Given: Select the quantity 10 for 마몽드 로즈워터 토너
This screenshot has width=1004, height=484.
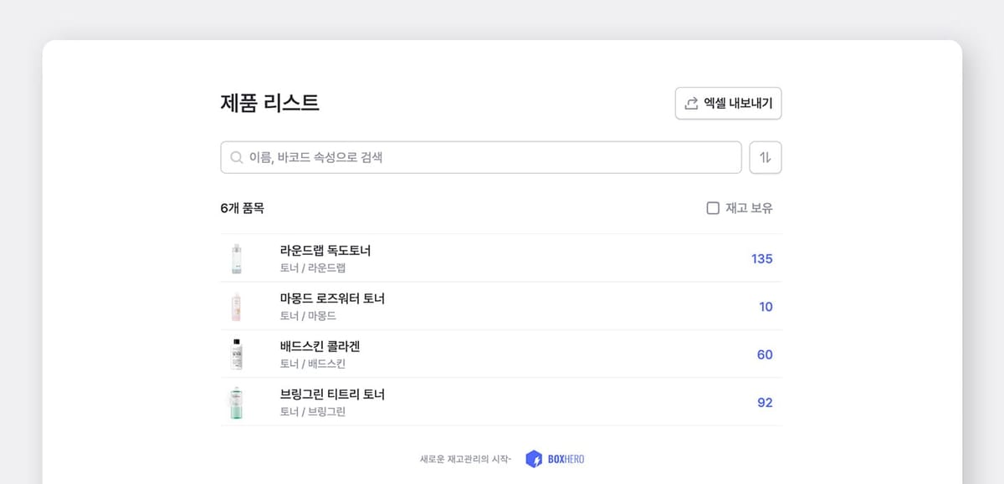Looking at the screenshot, I should [766, 307].
